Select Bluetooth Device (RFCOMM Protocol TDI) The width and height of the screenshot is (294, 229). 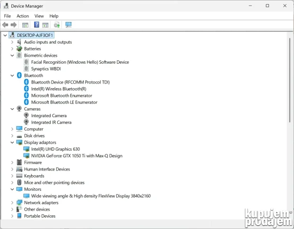(70, 82)
